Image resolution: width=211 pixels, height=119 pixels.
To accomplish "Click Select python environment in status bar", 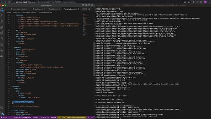I will (76, 118).
